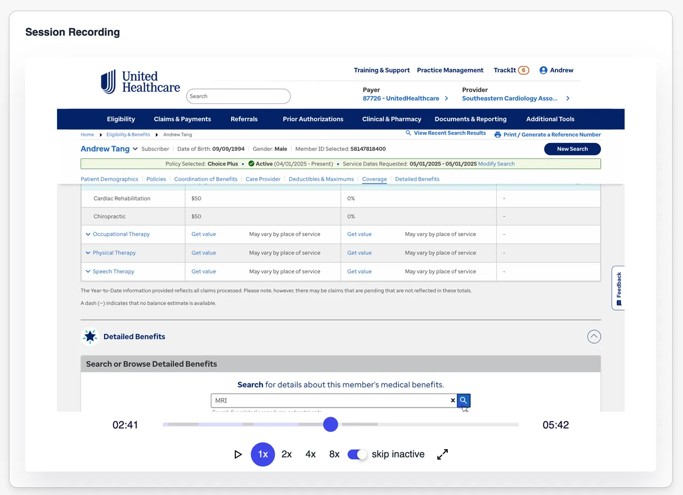683x495 pixels.
Task: Switch to the Policies tab
Action: 156,179
